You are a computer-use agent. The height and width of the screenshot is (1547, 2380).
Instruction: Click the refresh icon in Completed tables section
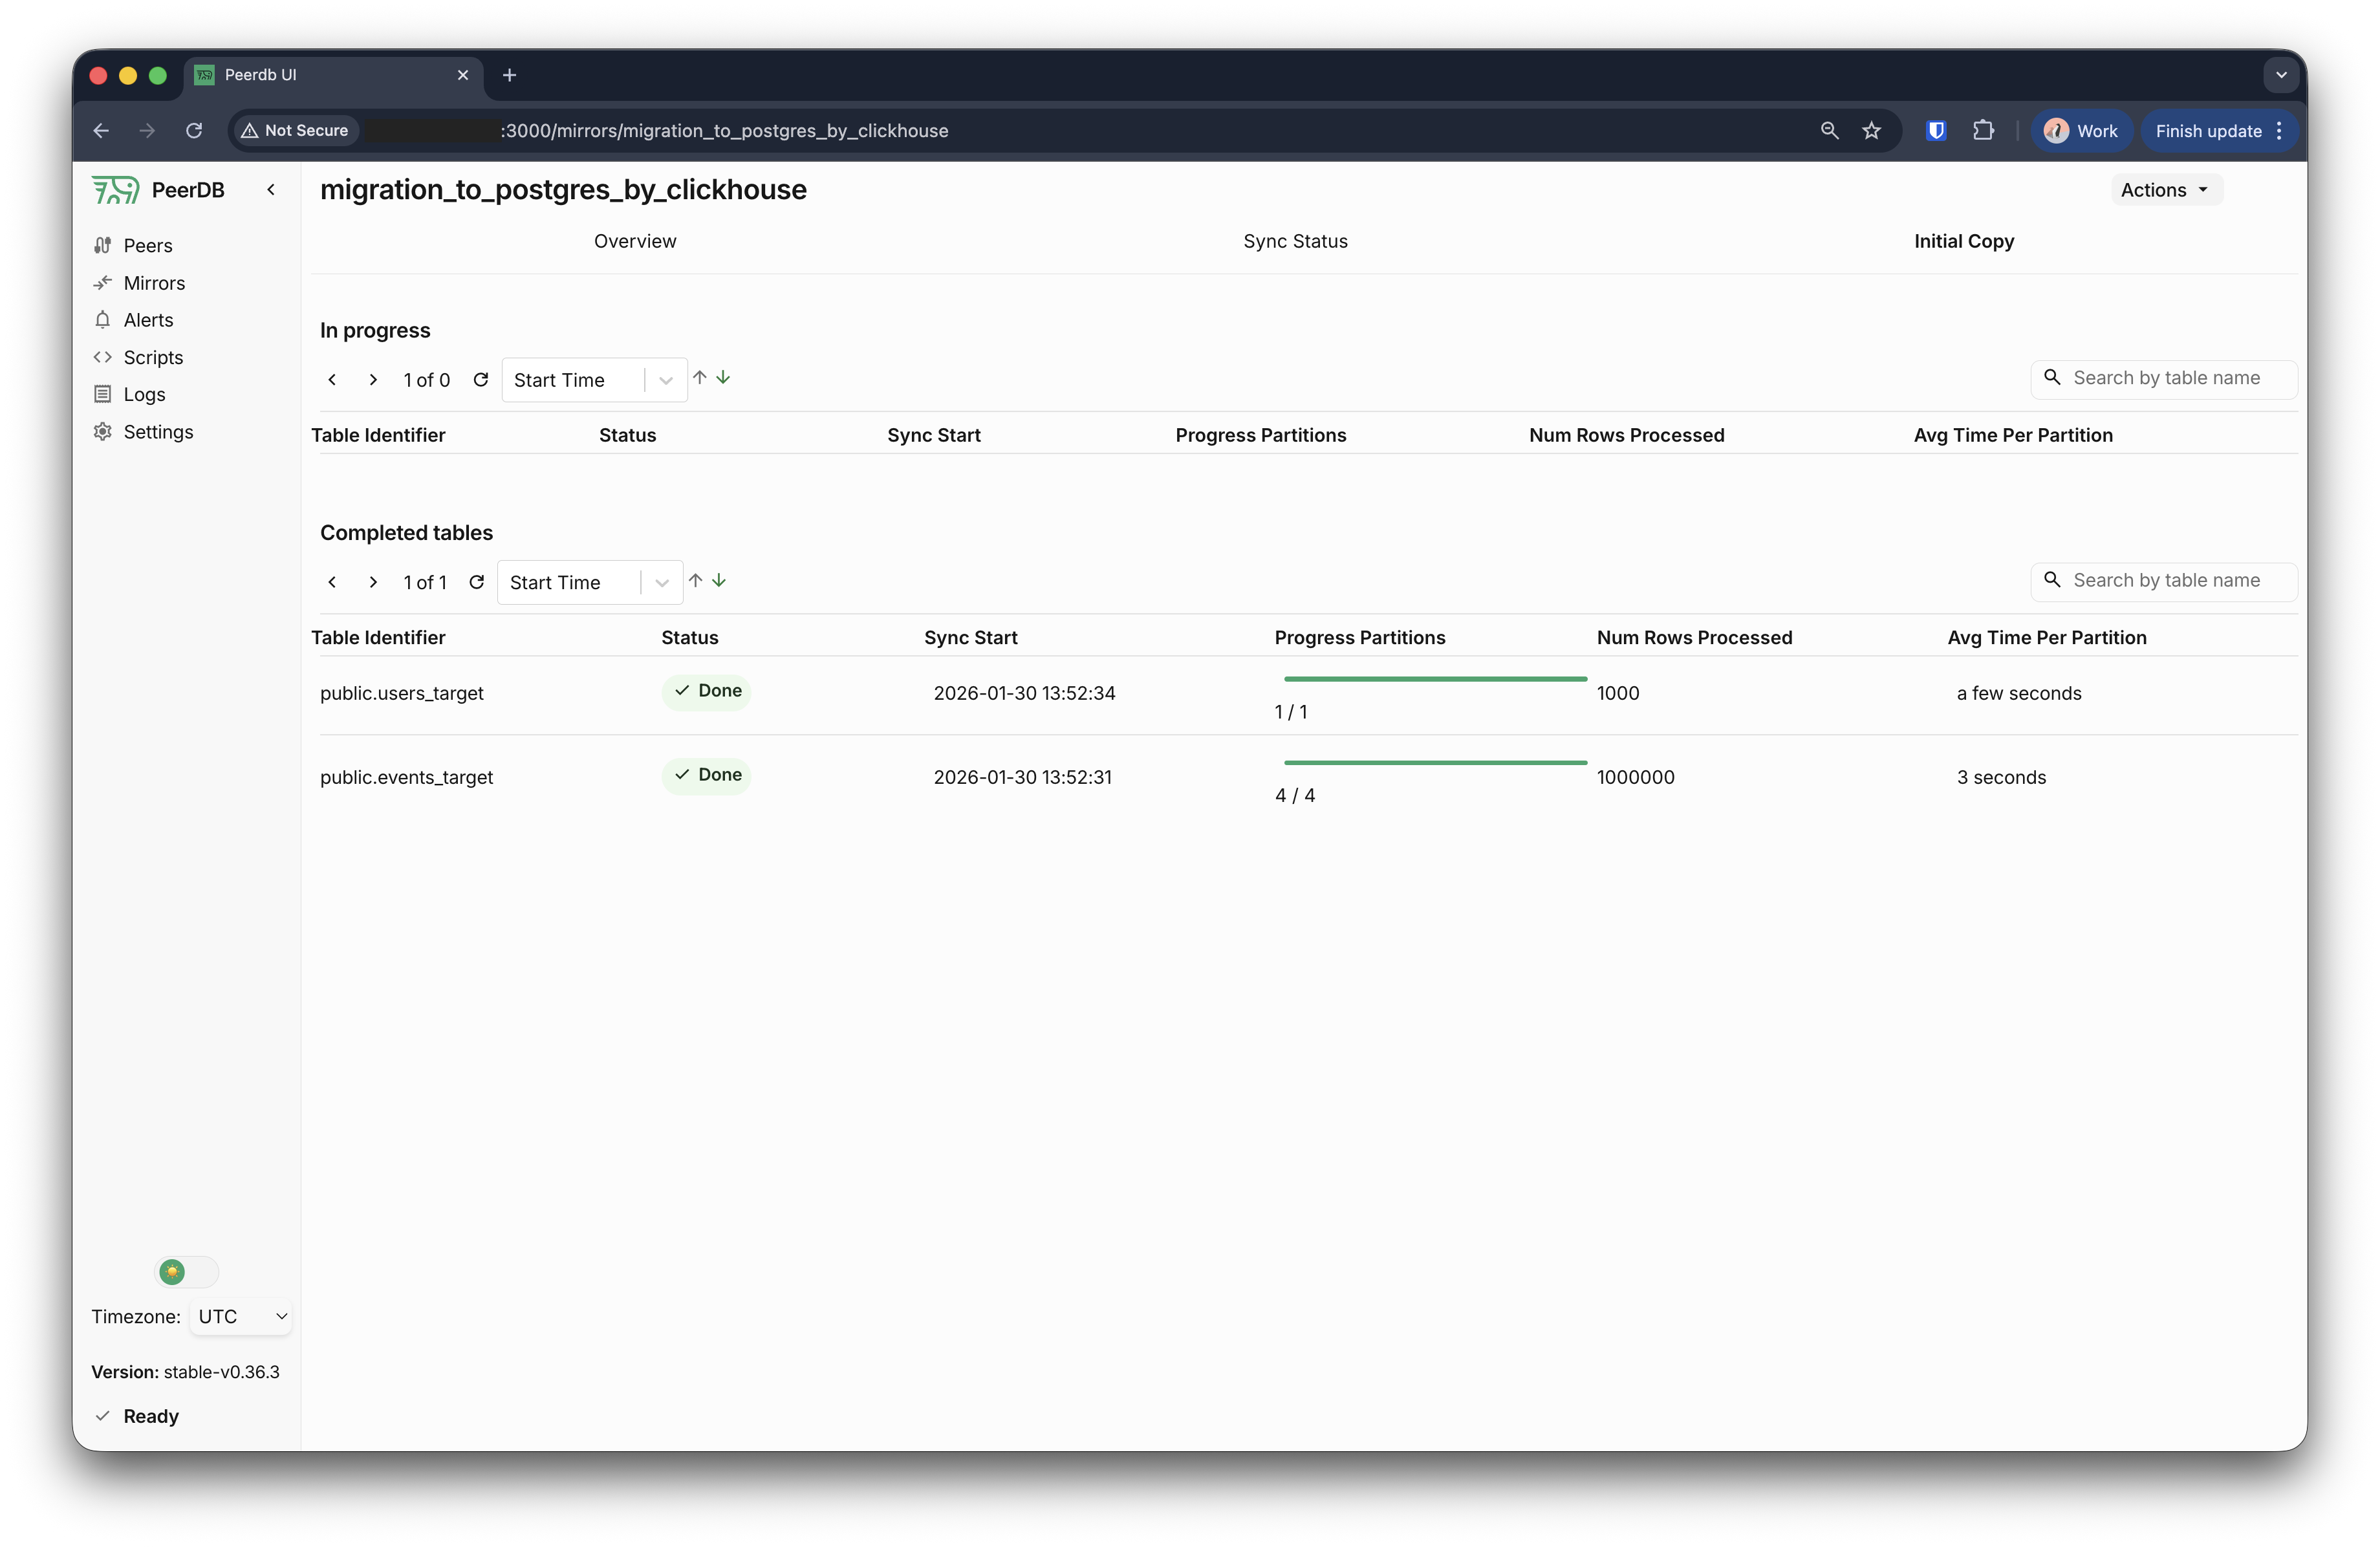pyautogui.click(x=477, y=582)
